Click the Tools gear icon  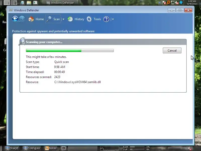click(89, 19)
